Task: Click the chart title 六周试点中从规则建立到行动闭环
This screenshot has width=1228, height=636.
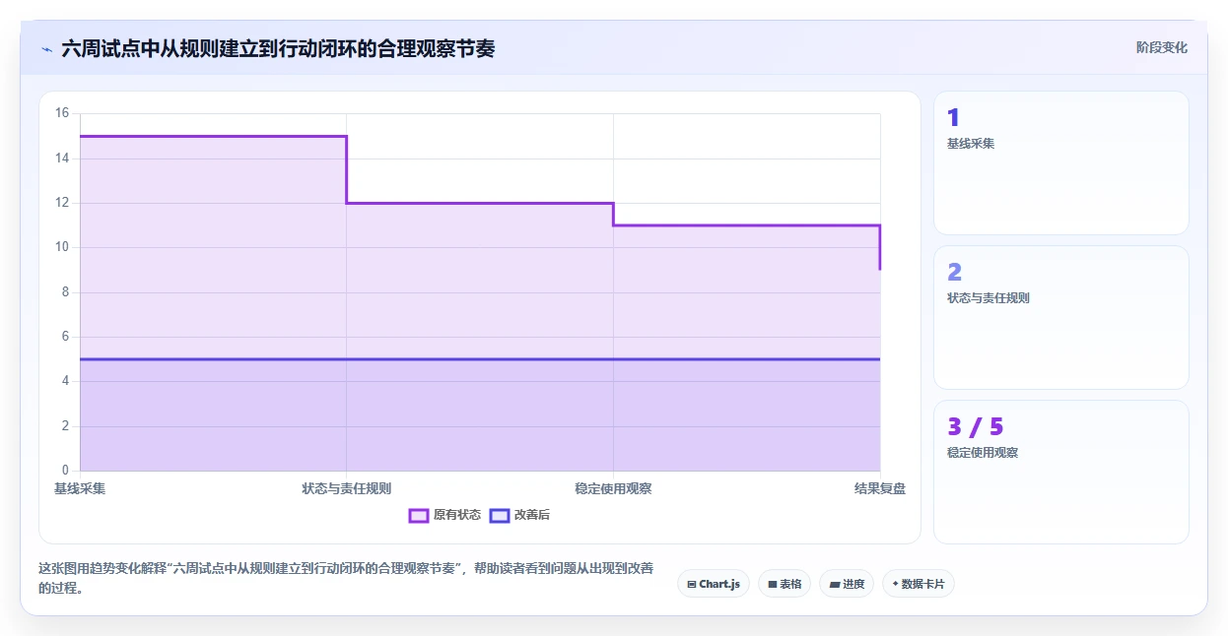Action: tap(278, 48)
